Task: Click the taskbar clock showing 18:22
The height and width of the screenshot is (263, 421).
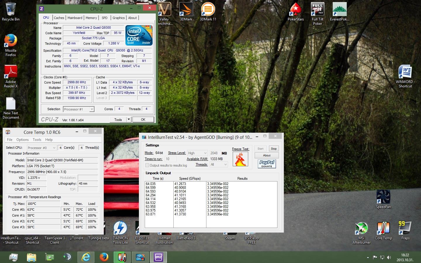Action: coord(405,257)
